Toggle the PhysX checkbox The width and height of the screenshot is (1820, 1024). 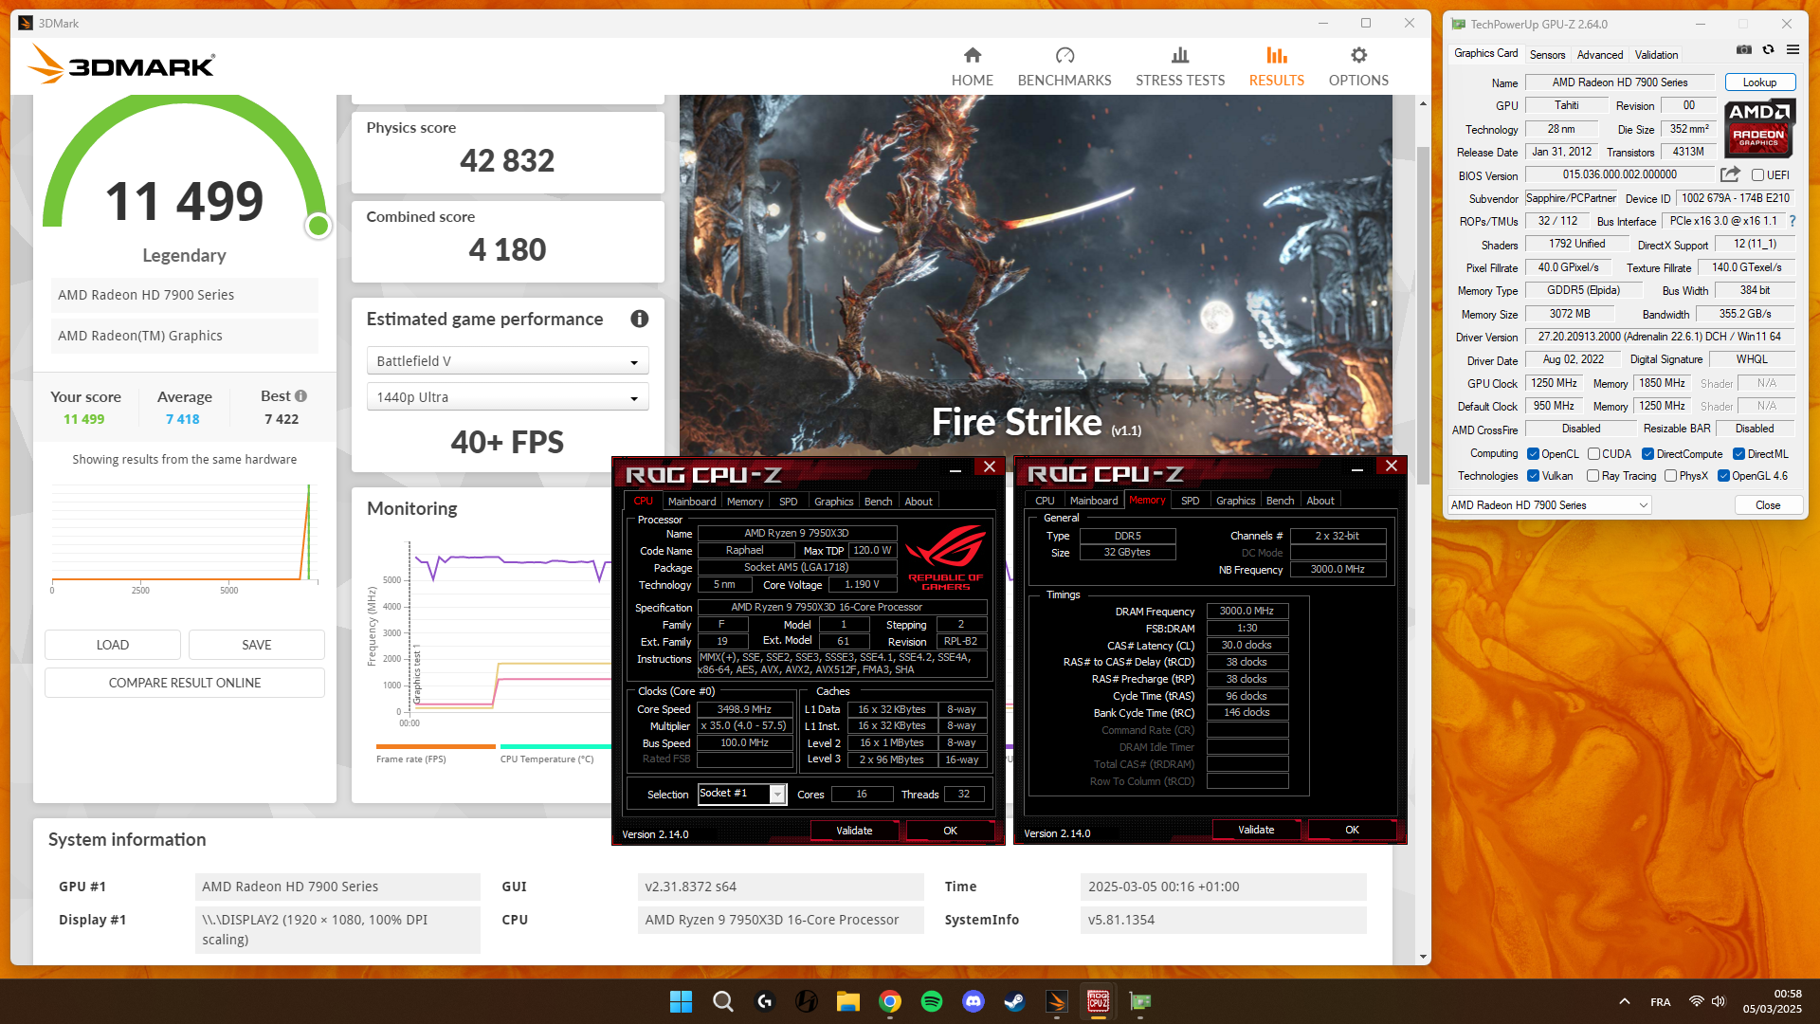point(1670,476)
